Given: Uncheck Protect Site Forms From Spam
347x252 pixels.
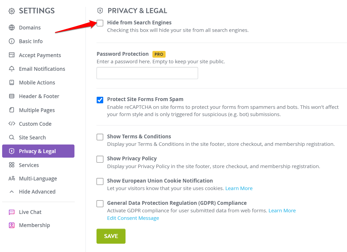Looking at the screenshot, I should (x=100, y=100).
